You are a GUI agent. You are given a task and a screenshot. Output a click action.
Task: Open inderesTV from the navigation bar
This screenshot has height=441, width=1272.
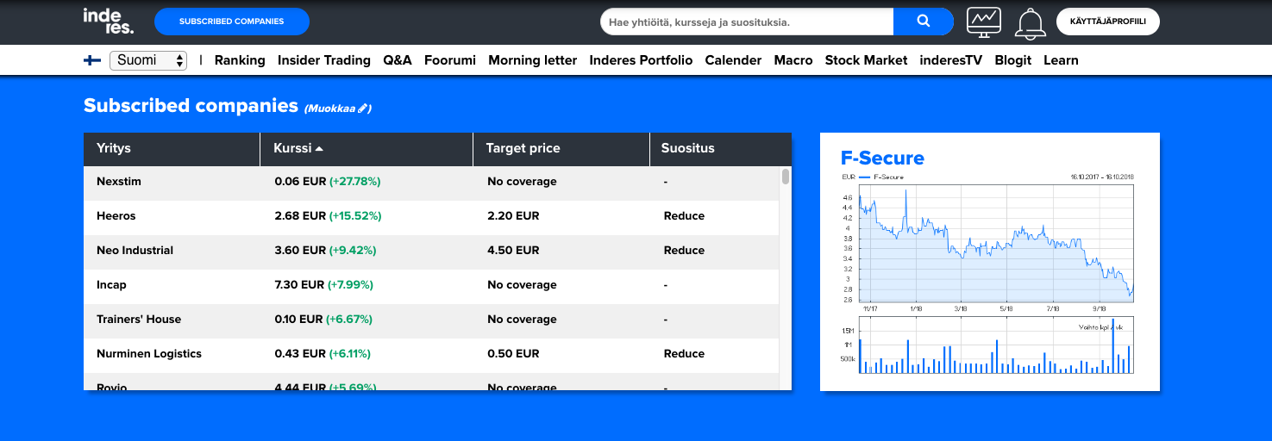click(950, 60)
